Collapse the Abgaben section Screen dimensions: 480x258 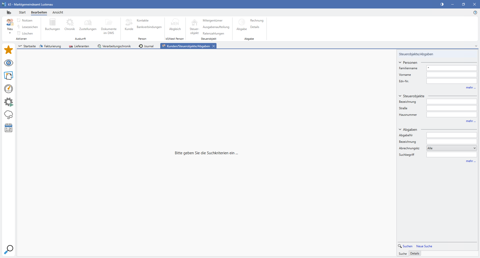click(x=400, y=129)
